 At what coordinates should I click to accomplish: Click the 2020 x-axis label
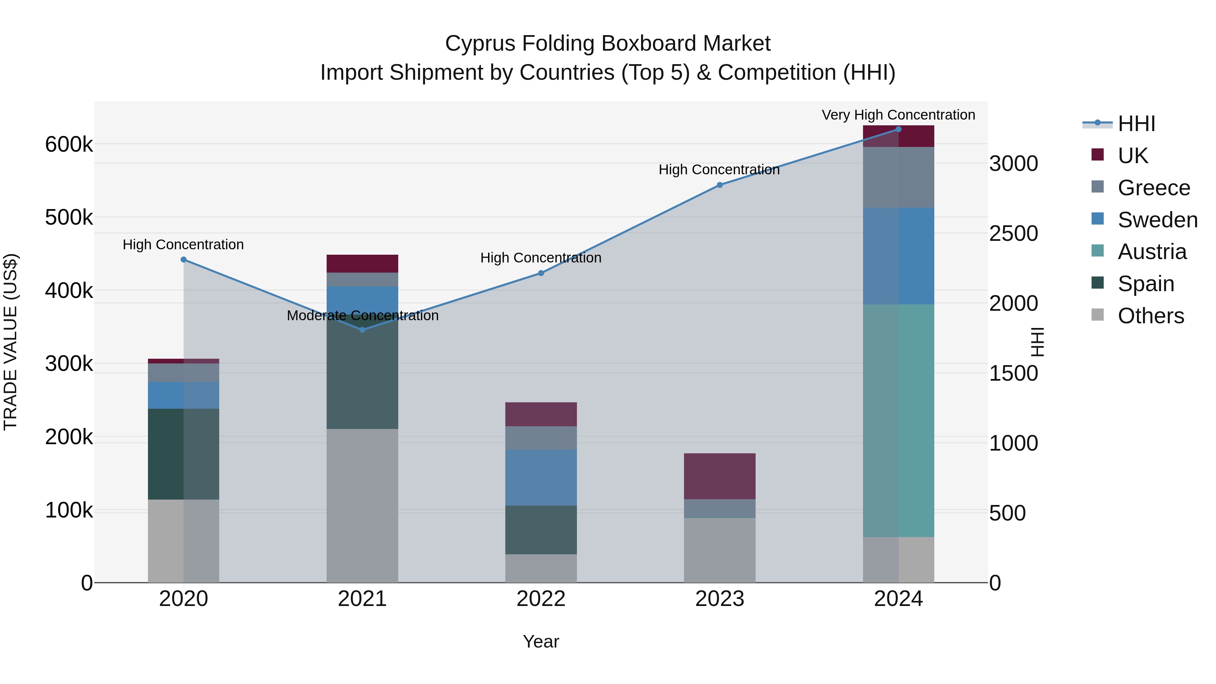(184, 599)
